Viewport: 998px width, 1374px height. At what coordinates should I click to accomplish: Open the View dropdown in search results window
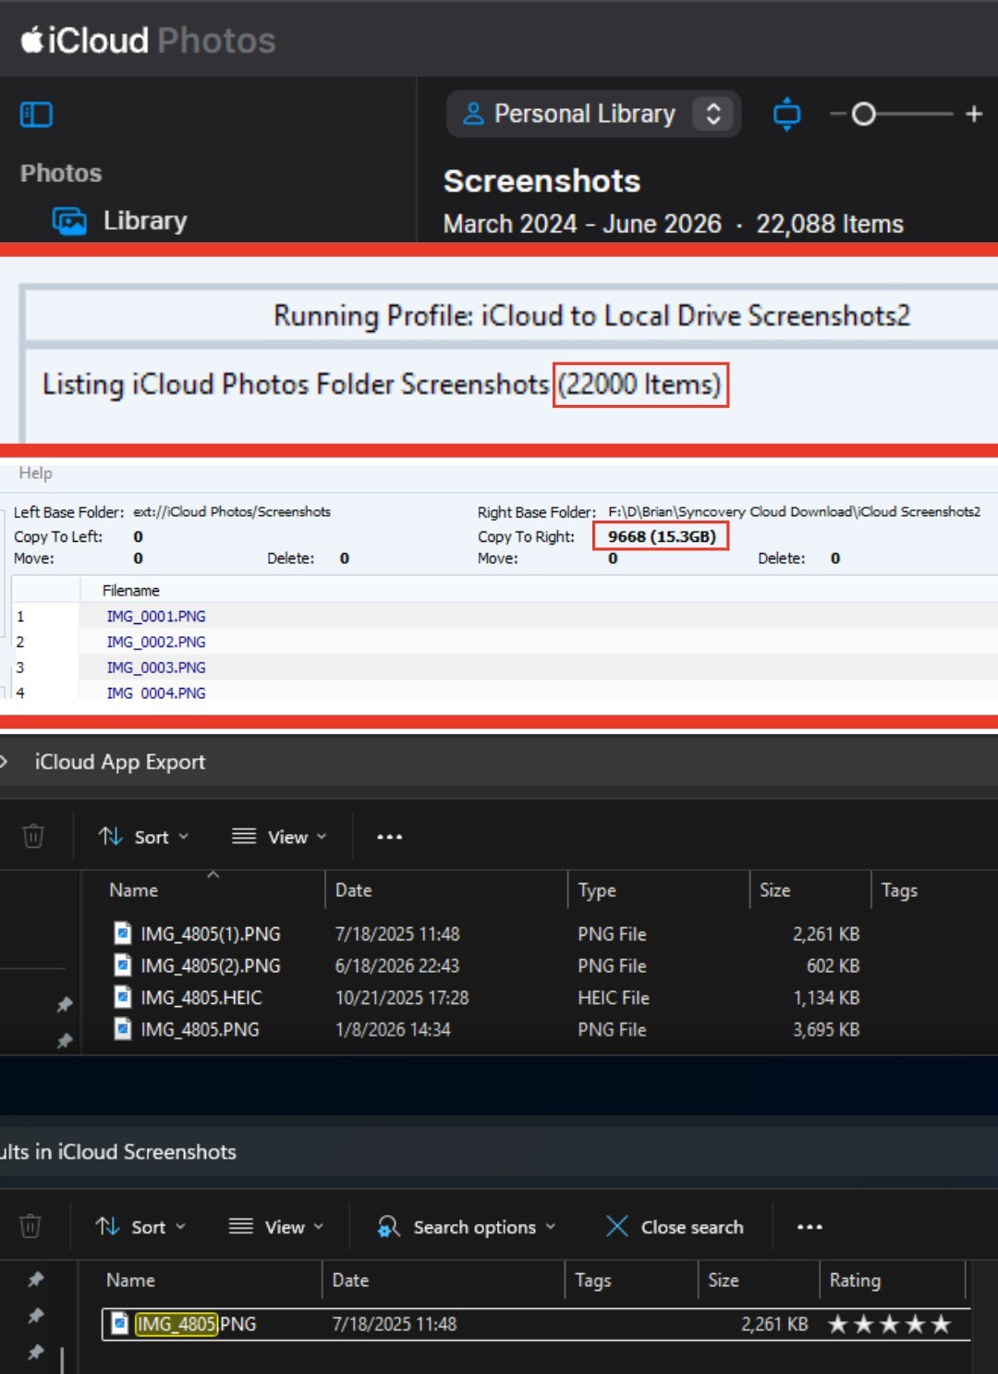[276, 1227]
